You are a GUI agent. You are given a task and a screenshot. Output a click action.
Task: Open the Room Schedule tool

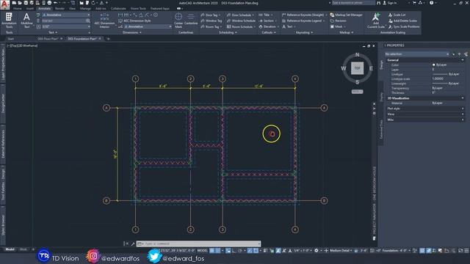[242, 26]
